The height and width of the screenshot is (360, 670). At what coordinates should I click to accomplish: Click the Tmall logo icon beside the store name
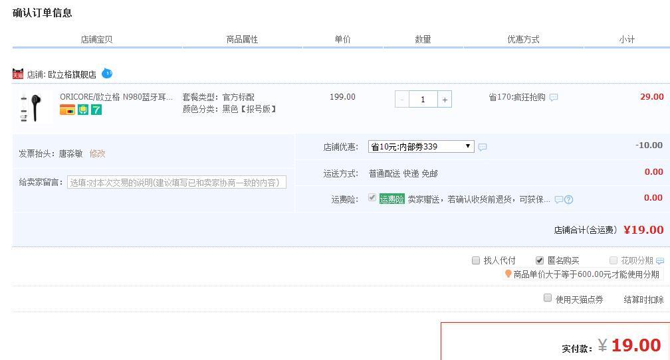tap(17, 74)
